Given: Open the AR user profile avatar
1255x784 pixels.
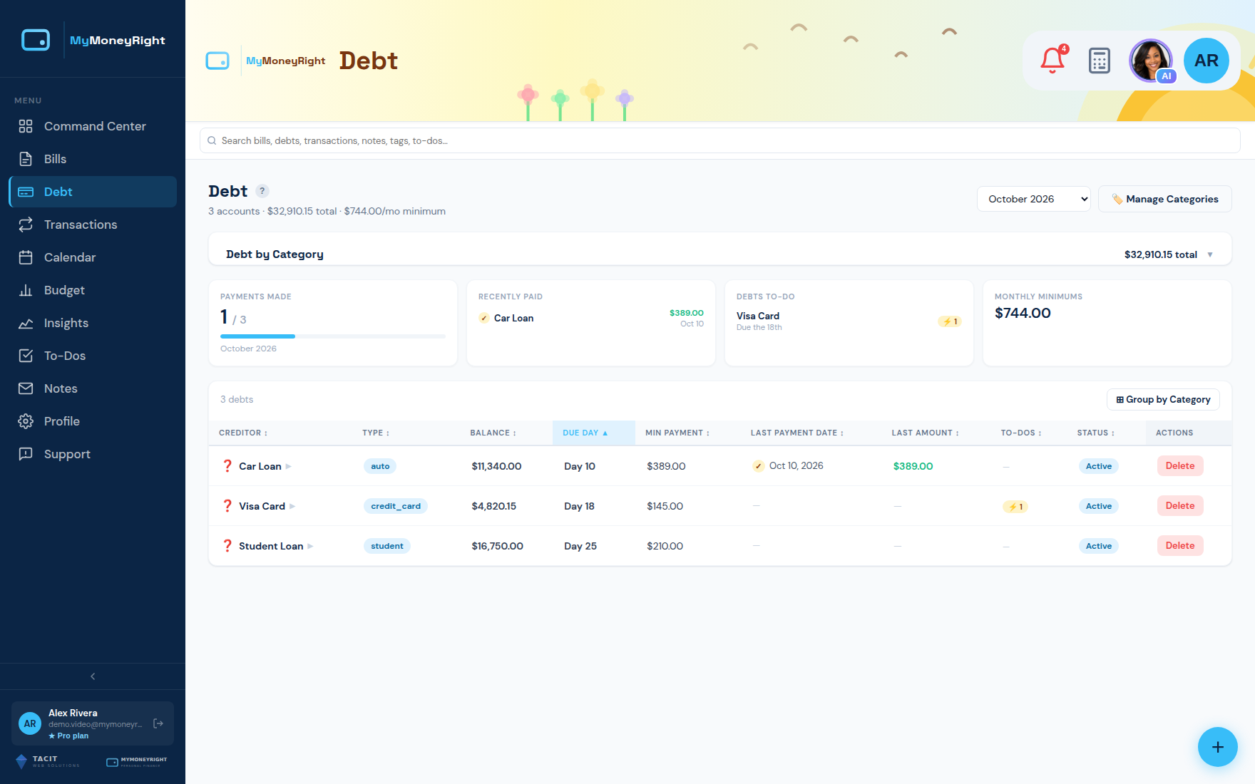Looking at the screenshot, I should coord(1207,61).
